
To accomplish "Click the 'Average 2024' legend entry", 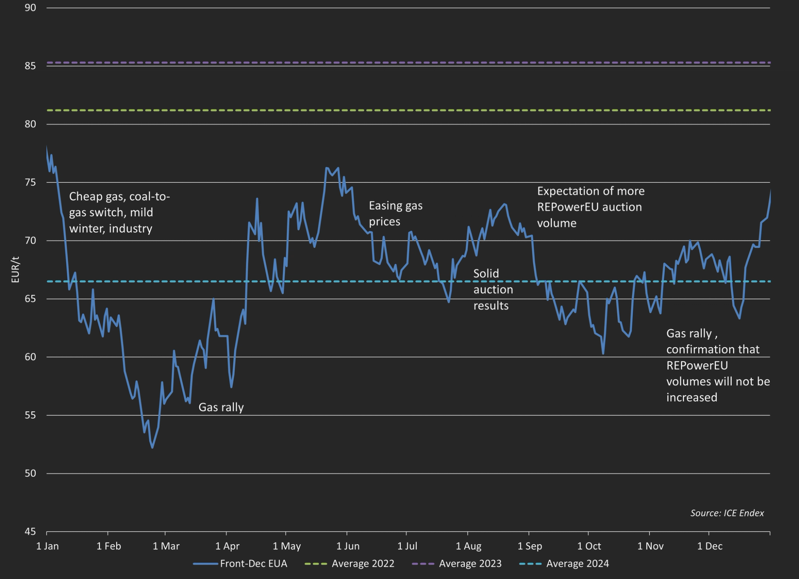I will point(564,563).
